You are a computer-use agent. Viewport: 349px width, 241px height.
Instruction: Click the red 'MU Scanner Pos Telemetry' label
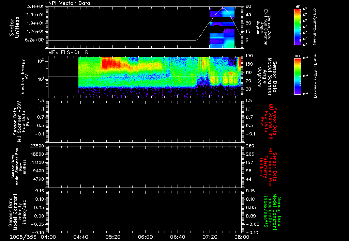pos(269,167)
